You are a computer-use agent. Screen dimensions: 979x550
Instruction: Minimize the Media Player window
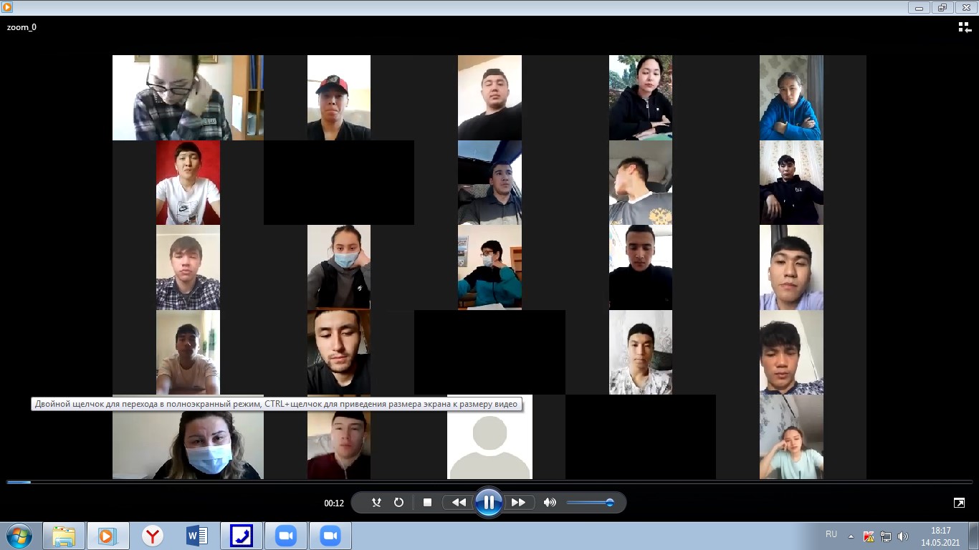click(x=919, y=7)
